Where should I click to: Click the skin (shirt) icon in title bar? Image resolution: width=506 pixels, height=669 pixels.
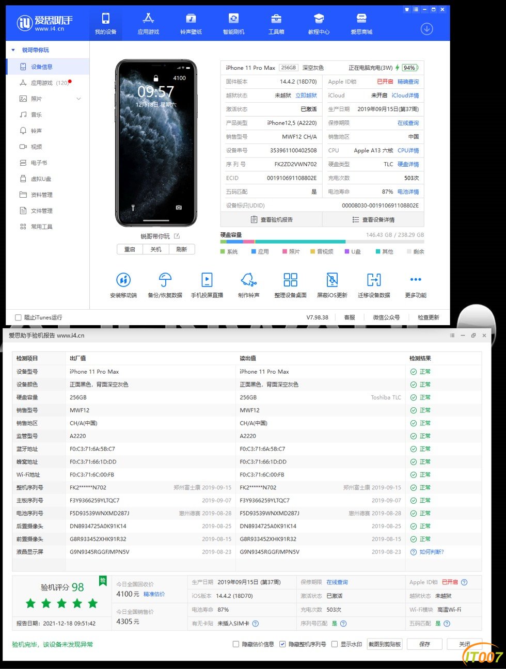click(x=407, y=9)
